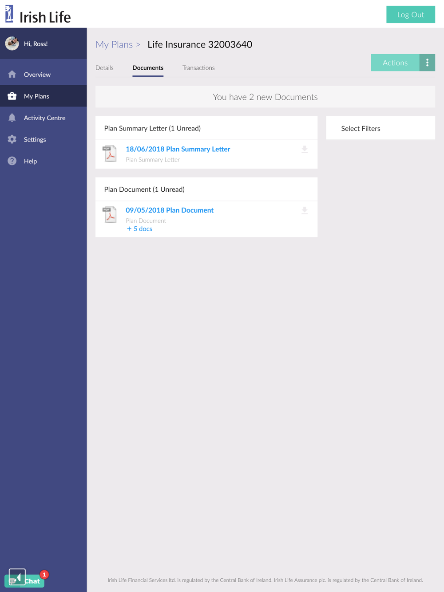Image resolution: width=444 pixels, height=592 pixels.
Task: Open the 18/06/2018 Plan Summary Letter link
Action: [x=178, y=149]
